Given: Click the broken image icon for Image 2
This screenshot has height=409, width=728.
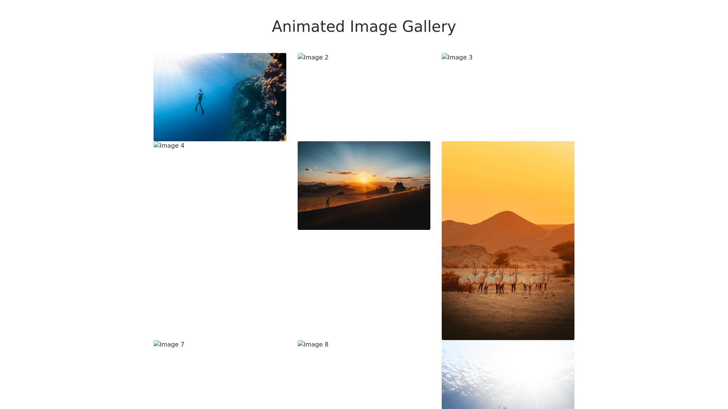Looking at the screenshot, I should pos(301,57).
